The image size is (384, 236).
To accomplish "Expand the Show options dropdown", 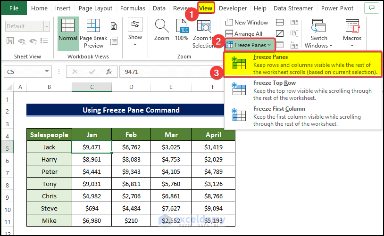I will click(x=135, y=32).
